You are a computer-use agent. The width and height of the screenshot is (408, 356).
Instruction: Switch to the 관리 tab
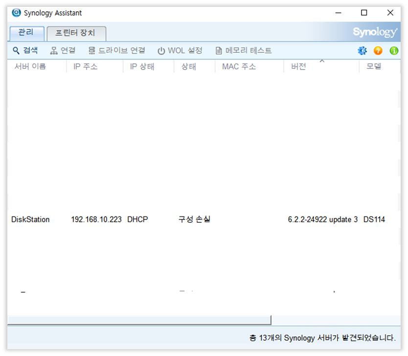(x=27, y=33)
